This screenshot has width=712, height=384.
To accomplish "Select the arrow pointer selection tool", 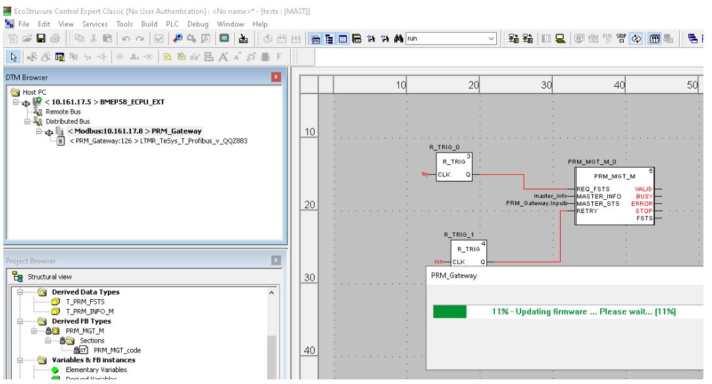I will coord(14,57).
